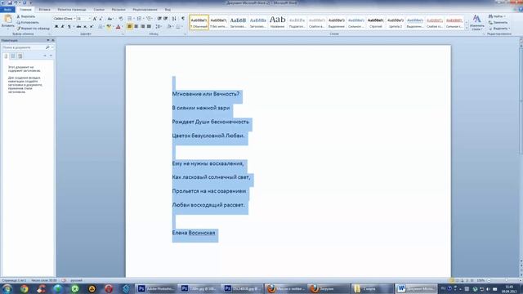This screenshot has width=523, height=294.
Task: Center the text
Action: 136,26
